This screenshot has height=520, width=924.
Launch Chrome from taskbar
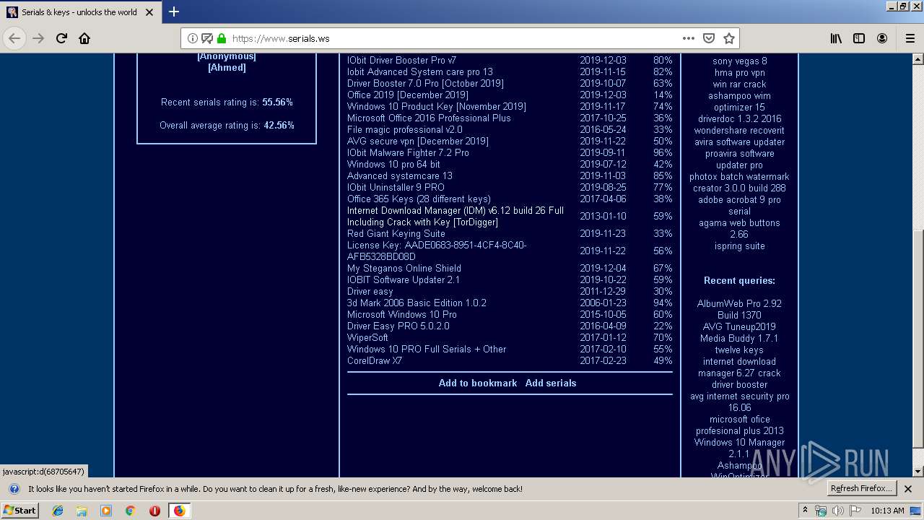[131, 511]
